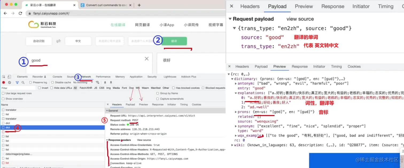Collapse the Request payload section
This screenshot has height=168, width=404.
230,19
